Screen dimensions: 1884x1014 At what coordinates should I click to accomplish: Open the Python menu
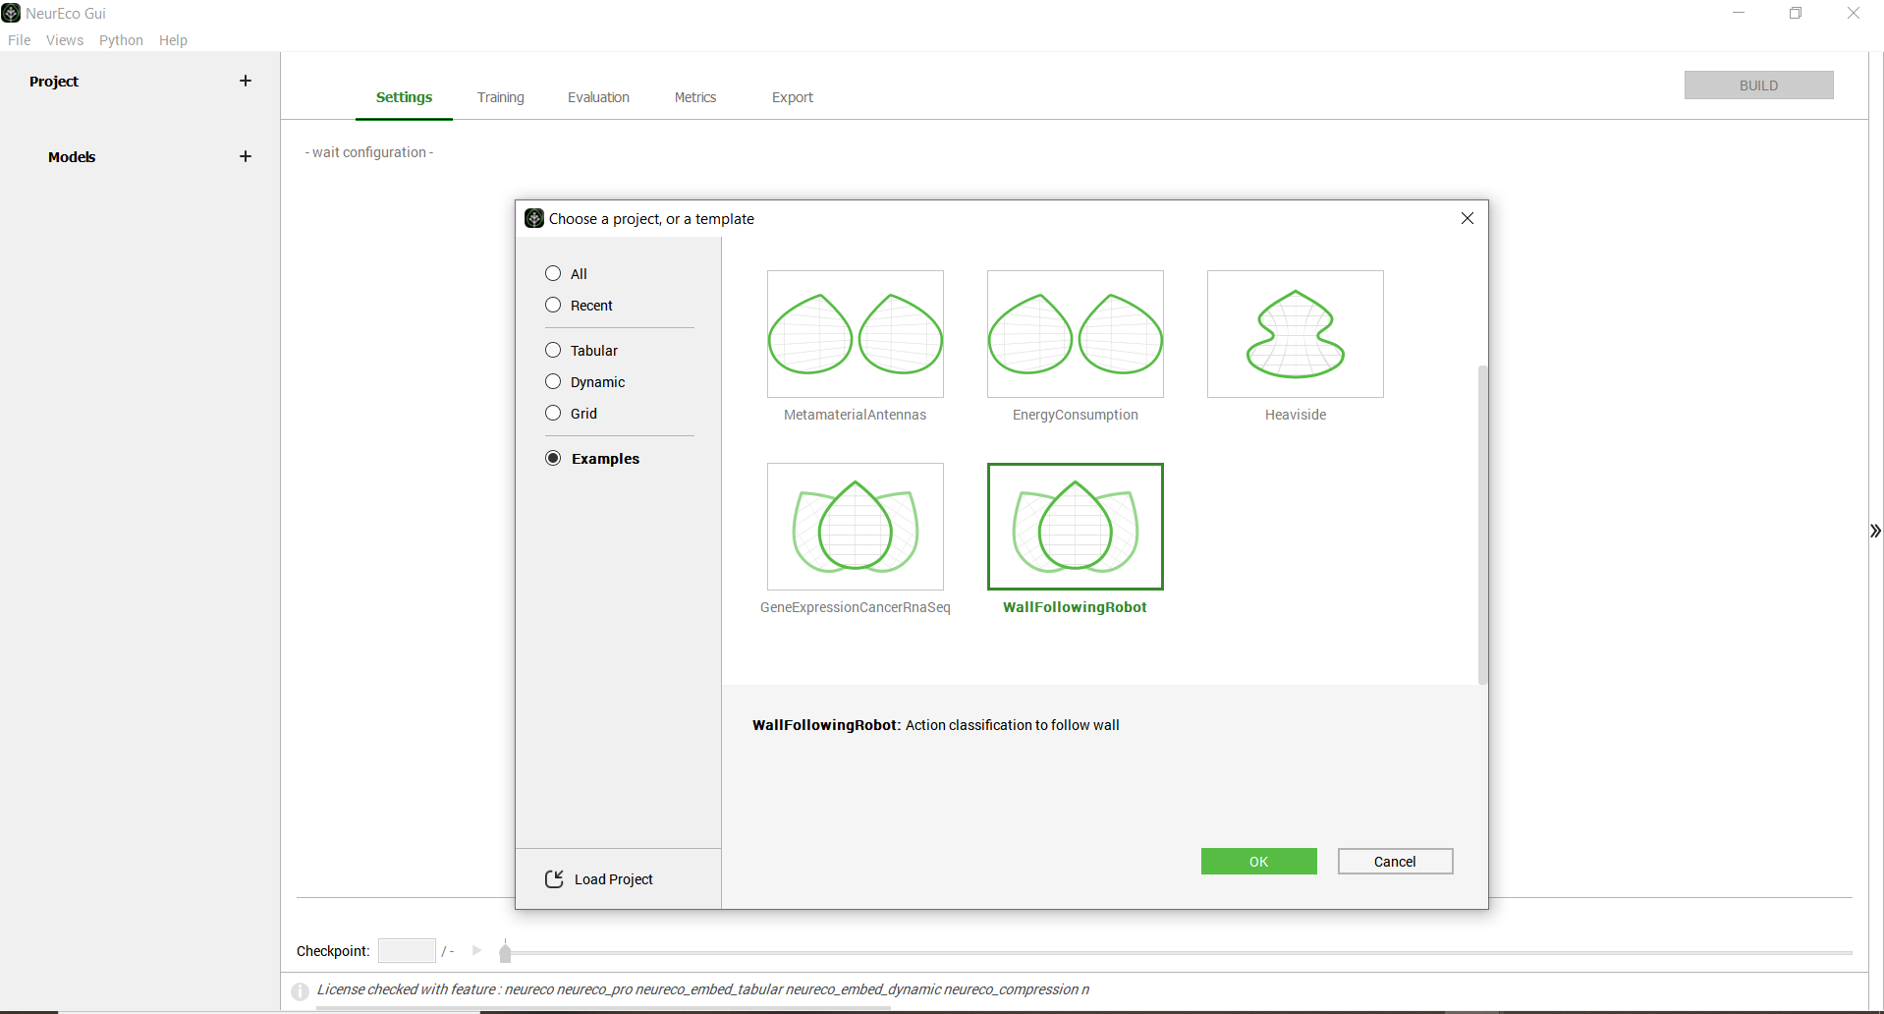click(121, 40)
